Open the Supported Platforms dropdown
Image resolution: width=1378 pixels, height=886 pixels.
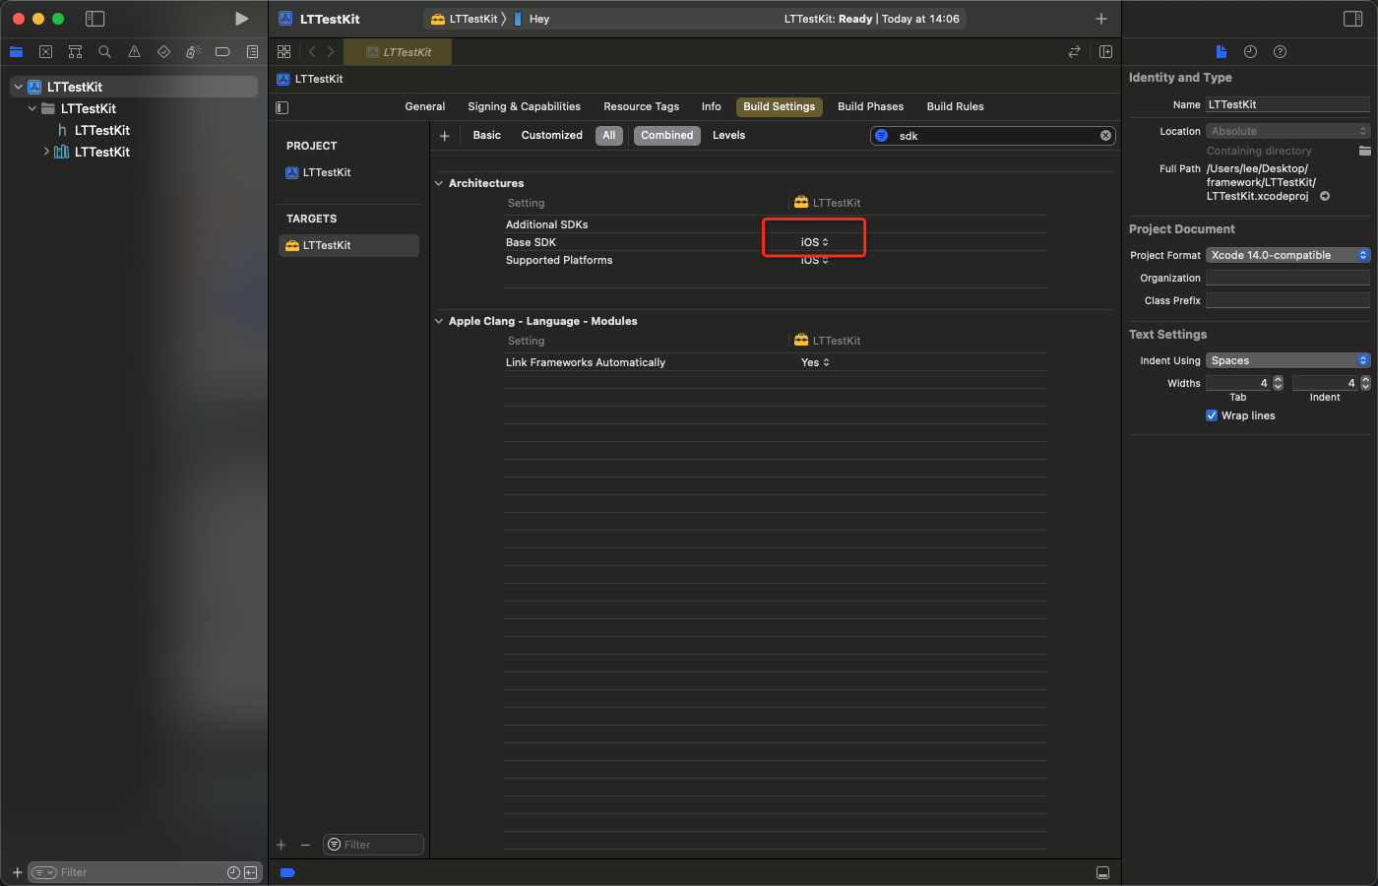click(x=814, y=260)
